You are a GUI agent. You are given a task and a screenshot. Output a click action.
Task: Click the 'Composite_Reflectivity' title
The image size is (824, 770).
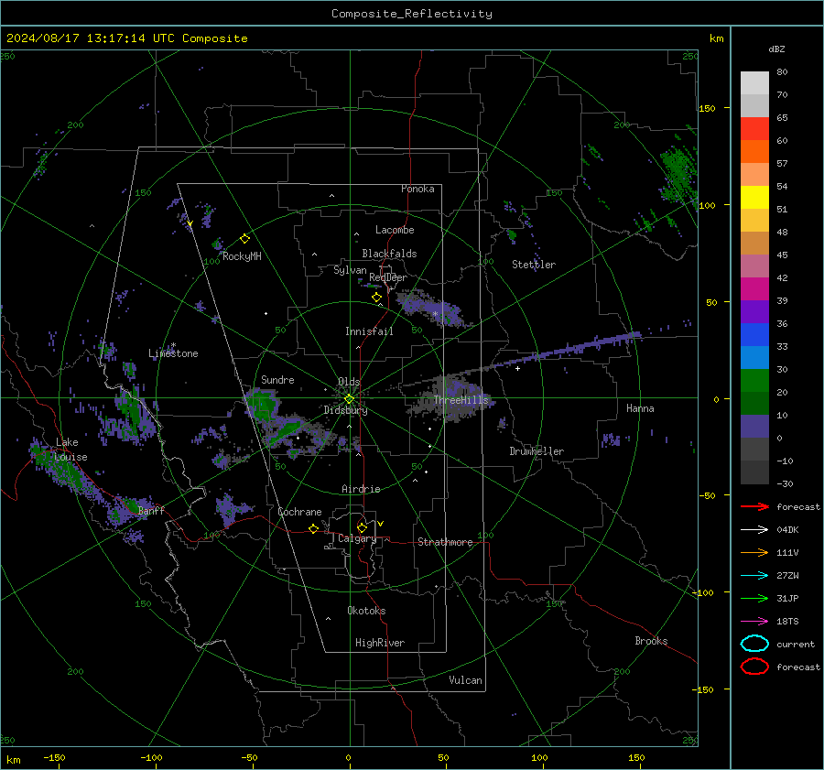coord(411,14)
